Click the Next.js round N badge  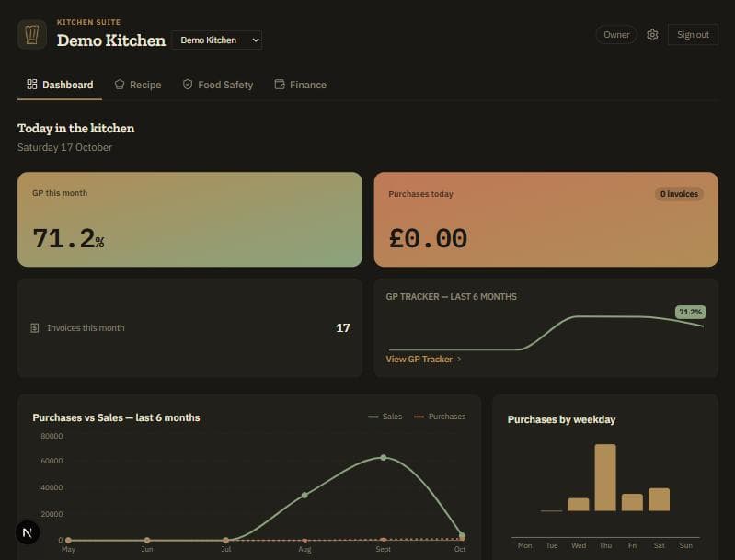28,532
